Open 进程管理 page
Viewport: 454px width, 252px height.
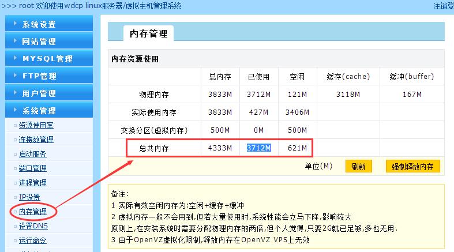coord(32,183)
